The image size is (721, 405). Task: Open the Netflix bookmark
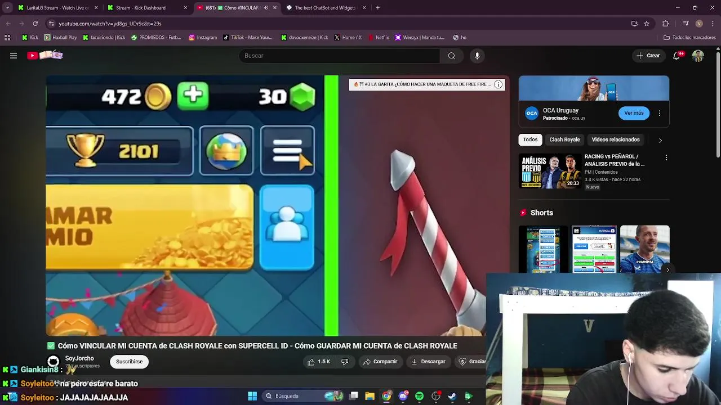(x=379, y=38)
